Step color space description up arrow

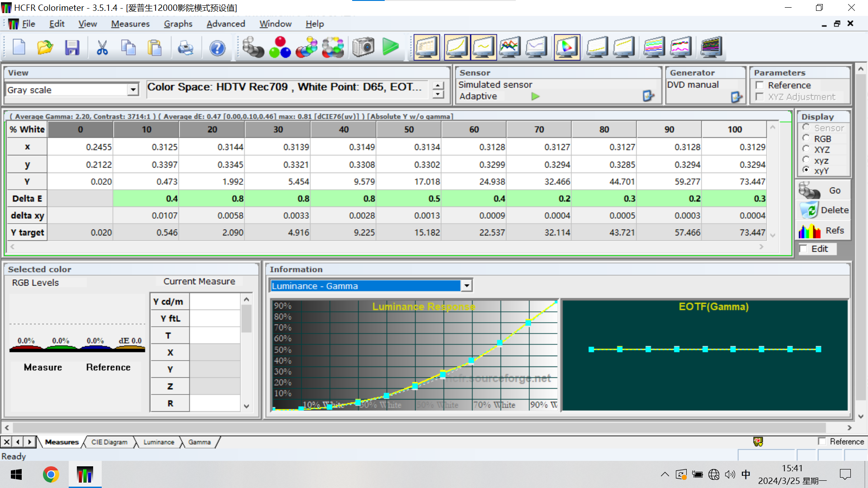(x=438, y=85)
